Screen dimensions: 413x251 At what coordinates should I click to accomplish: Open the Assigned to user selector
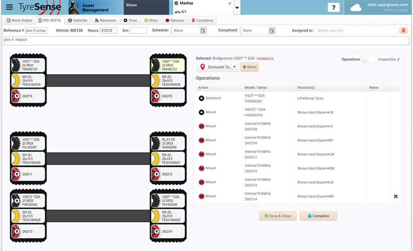[355, 30]
